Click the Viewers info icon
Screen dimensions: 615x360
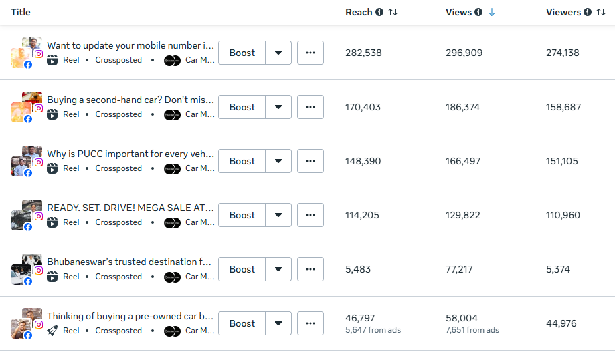(x=587, y=12)
